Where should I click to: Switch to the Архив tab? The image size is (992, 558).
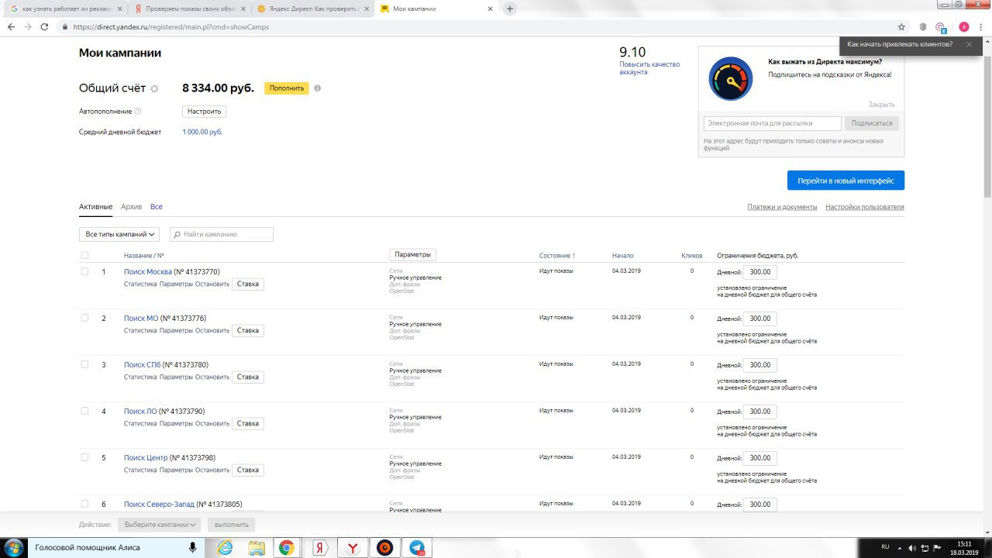pyautogui.click(x=132, y=207)
